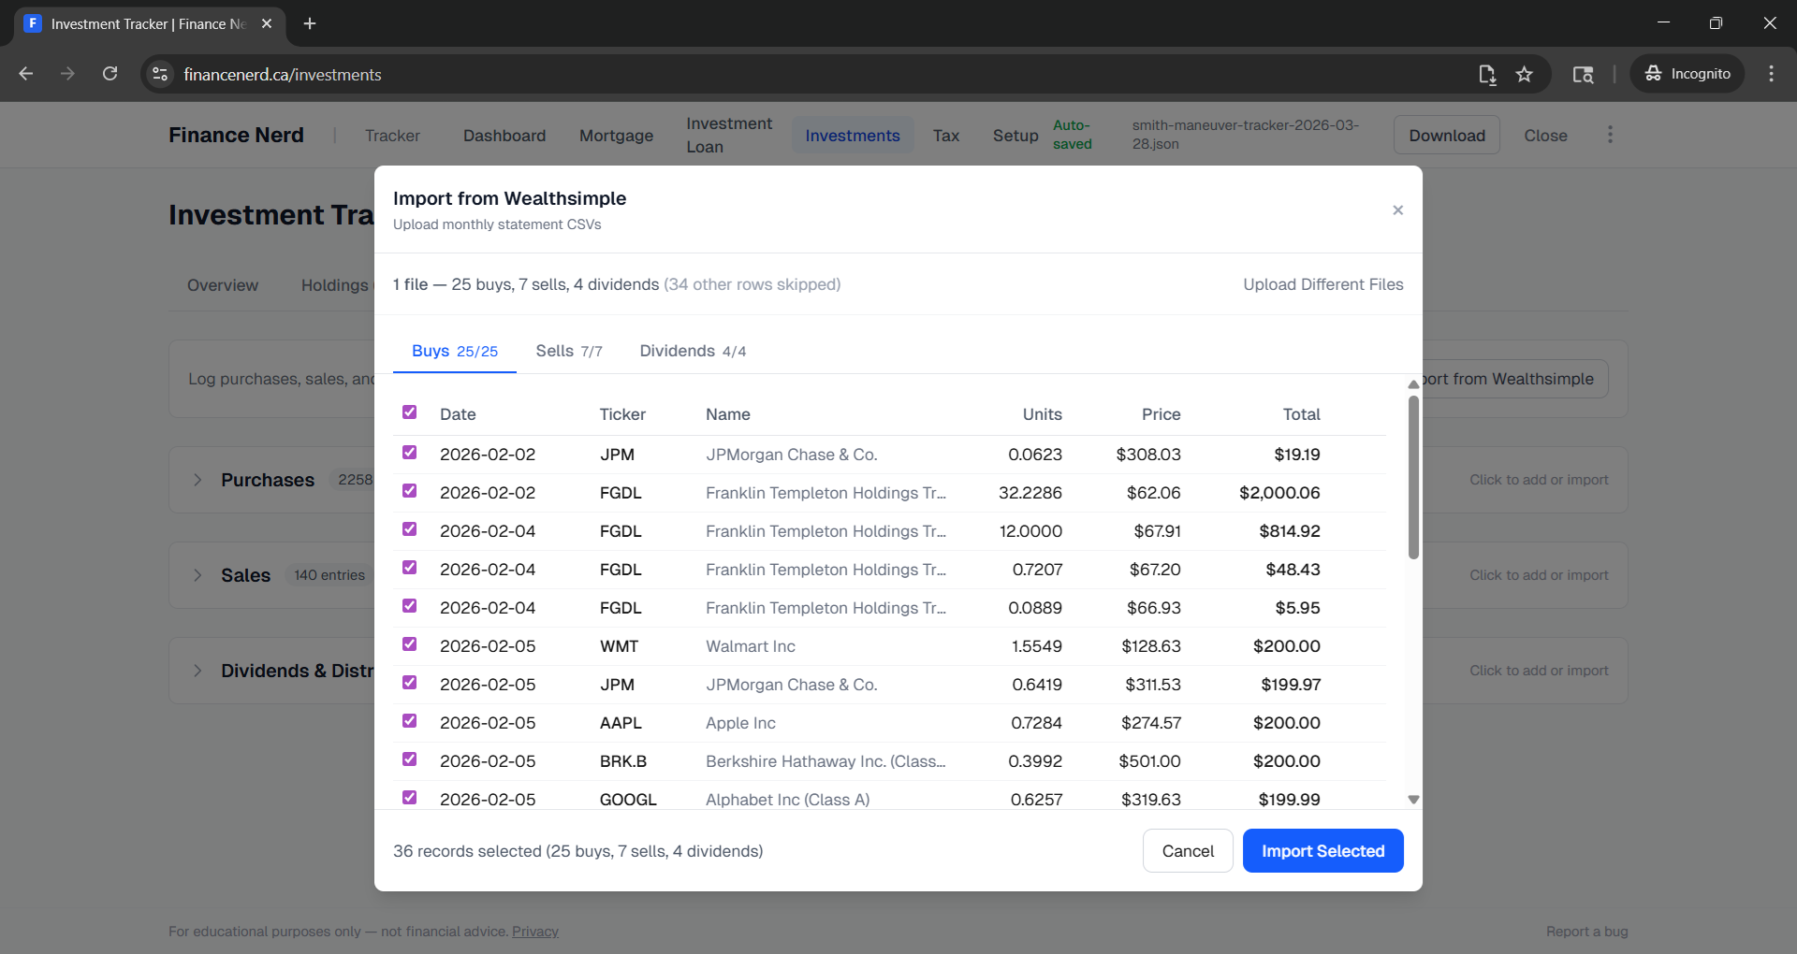Uncheck the JPM buy from 2026-02-02
This screenshot has height=954, width=1797.
pos(409,453)
